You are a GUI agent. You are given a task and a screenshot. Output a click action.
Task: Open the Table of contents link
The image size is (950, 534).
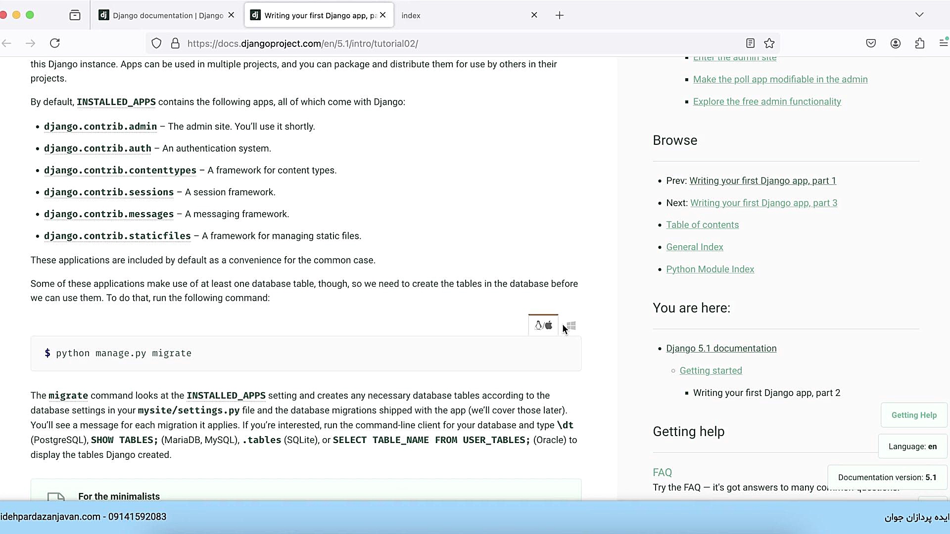(702, 224)
